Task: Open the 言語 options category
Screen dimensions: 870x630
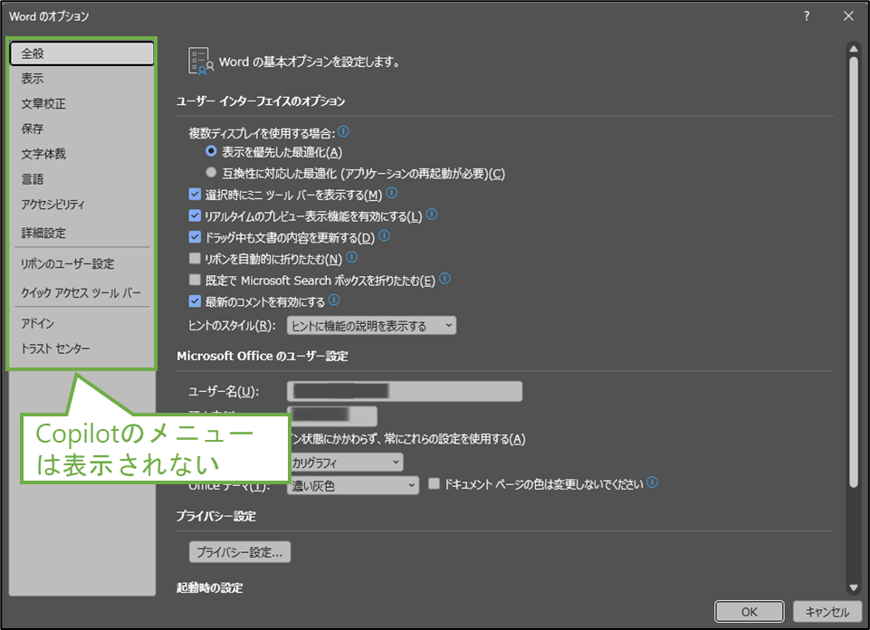Action: click(x=81, y=179)
